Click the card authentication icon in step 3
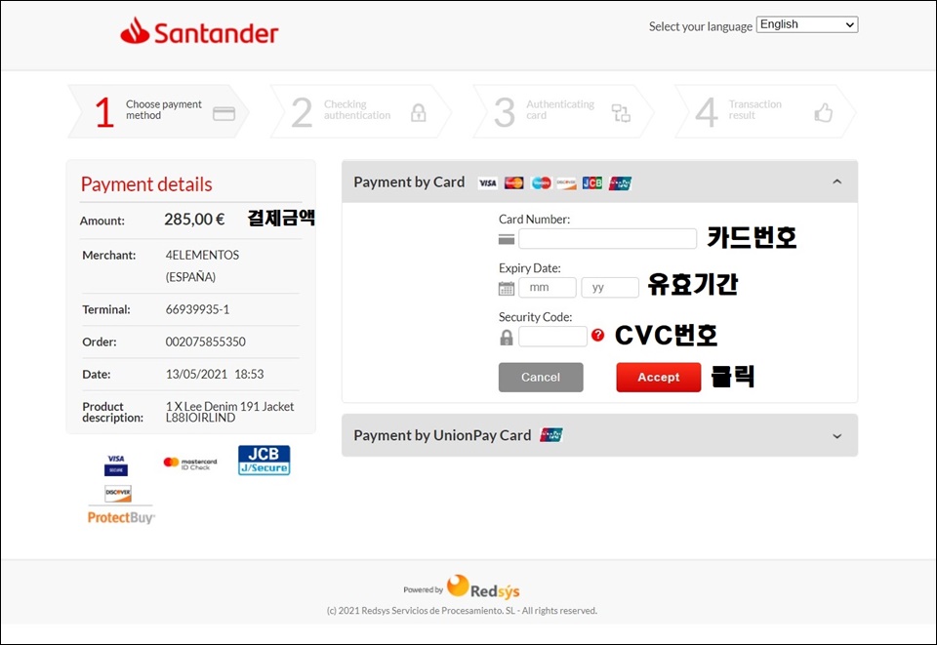 coord(621,113)
